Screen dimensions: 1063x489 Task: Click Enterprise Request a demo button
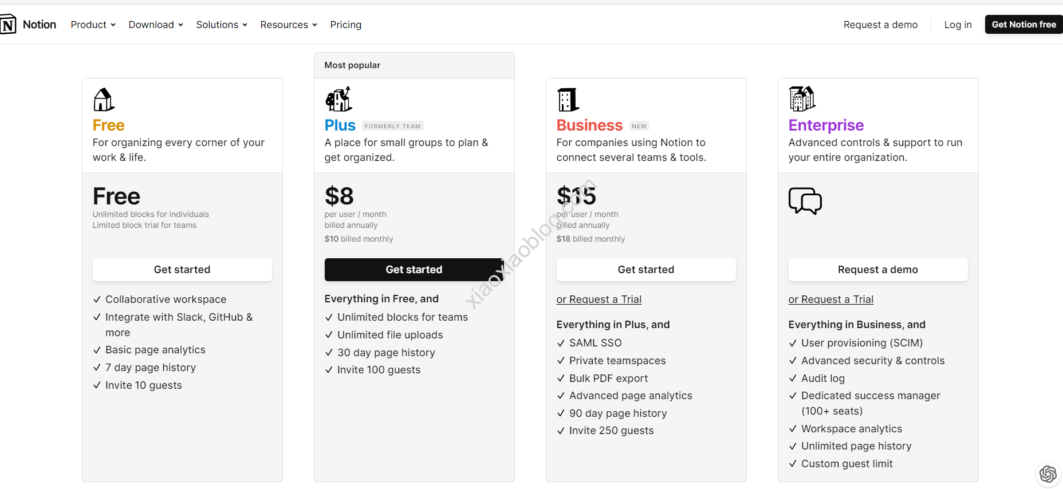tap(877, 270)
